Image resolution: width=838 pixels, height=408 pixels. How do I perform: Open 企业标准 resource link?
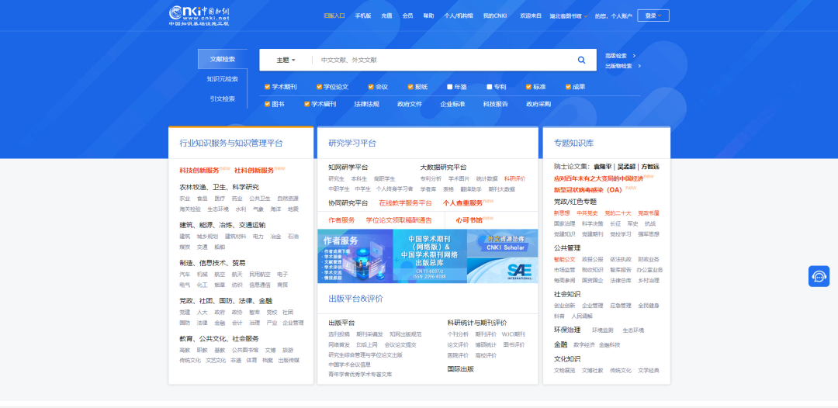click(452, 104)
